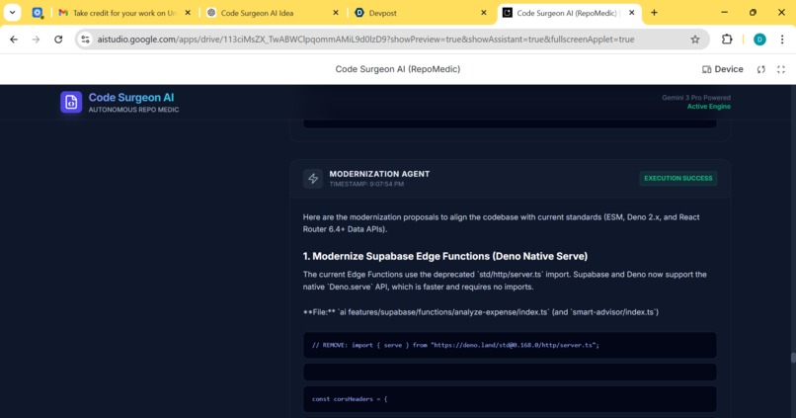796x418 pixels.
Task: Click 'Active Engine' status text
Action: (x=709, y=106)
